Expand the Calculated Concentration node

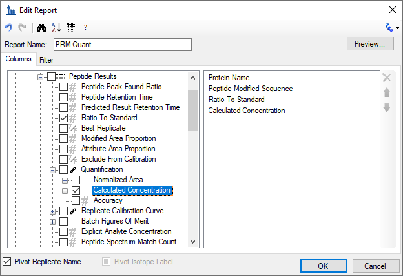coord(65,191)
